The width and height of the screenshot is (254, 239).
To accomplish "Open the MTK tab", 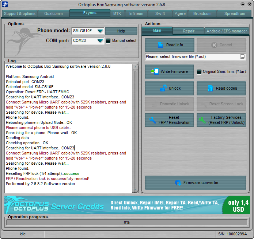I will click(x=117, y=13).
